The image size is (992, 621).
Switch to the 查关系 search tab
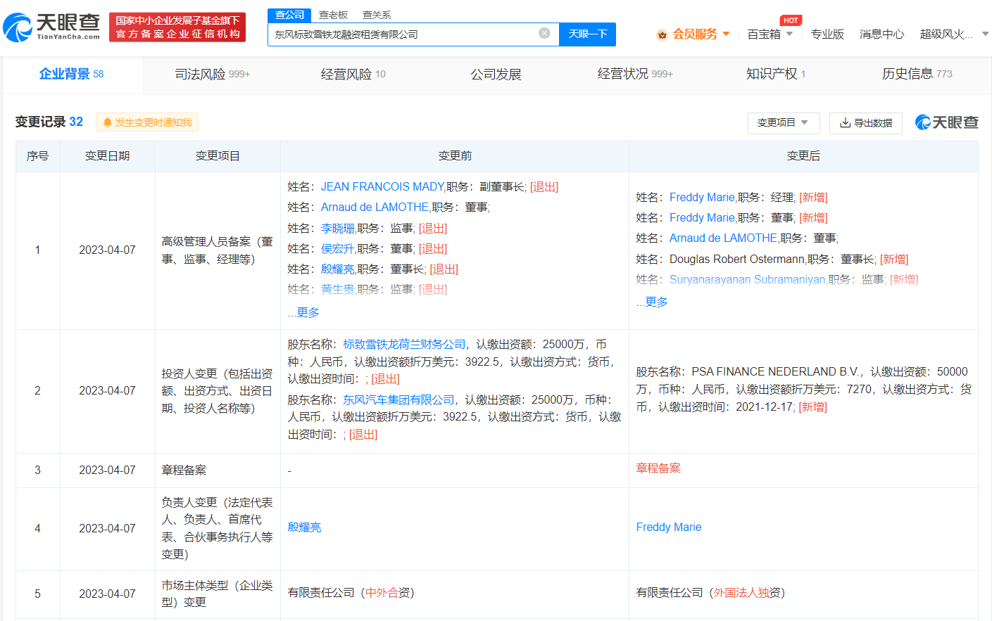(377, 15)
